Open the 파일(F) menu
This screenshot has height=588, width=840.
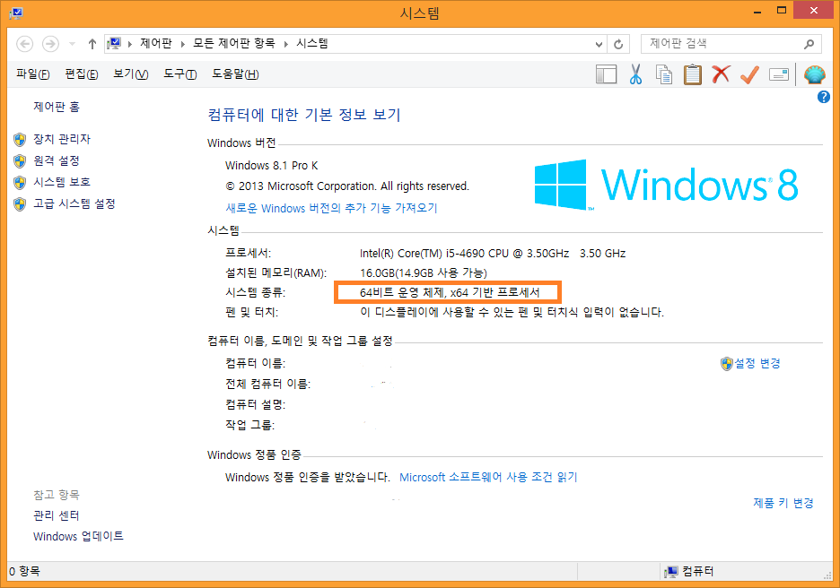pyautogui.click(x=33, y=73)
